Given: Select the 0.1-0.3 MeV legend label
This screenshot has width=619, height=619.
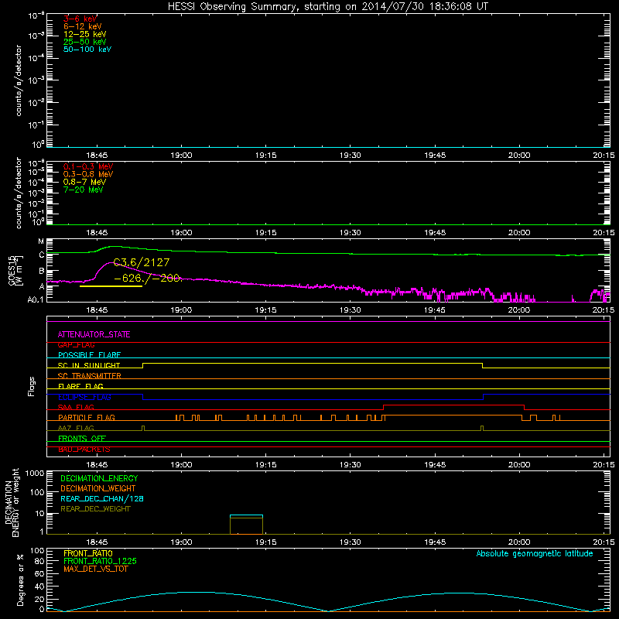Looking at the screenshot, I should pyautogui.click(x=88, y=166).
